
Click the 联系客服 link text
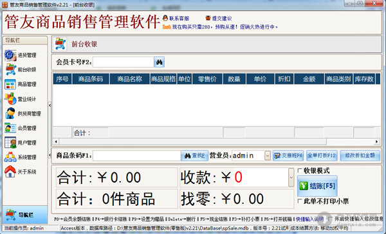click(x=179, y=19)
